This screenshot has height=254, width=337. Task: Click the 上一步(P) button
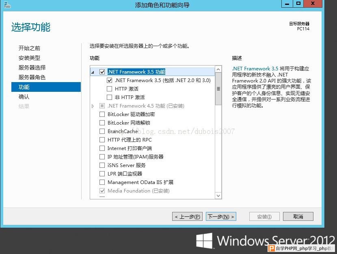[188, 216]
